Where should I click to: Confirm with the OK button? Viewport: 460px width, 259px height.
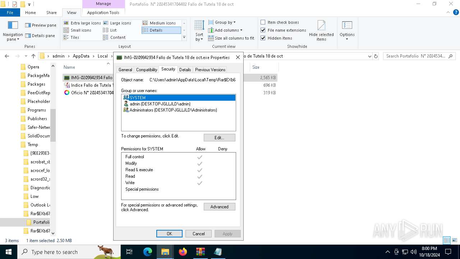[x=169, y=233]
